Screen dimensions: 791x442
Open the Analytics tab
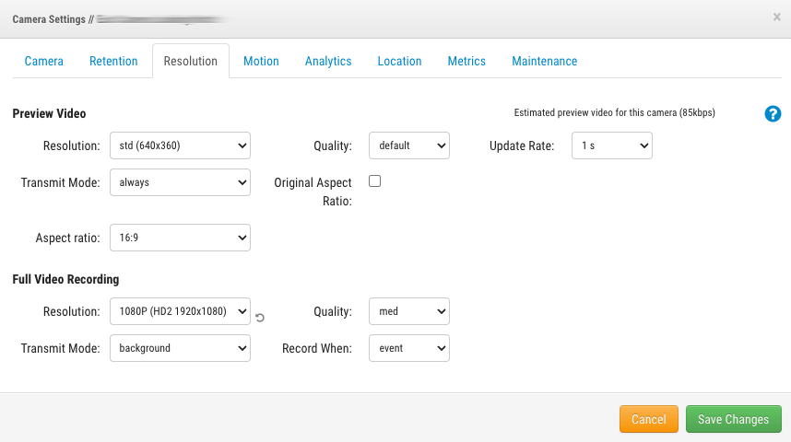328,61
